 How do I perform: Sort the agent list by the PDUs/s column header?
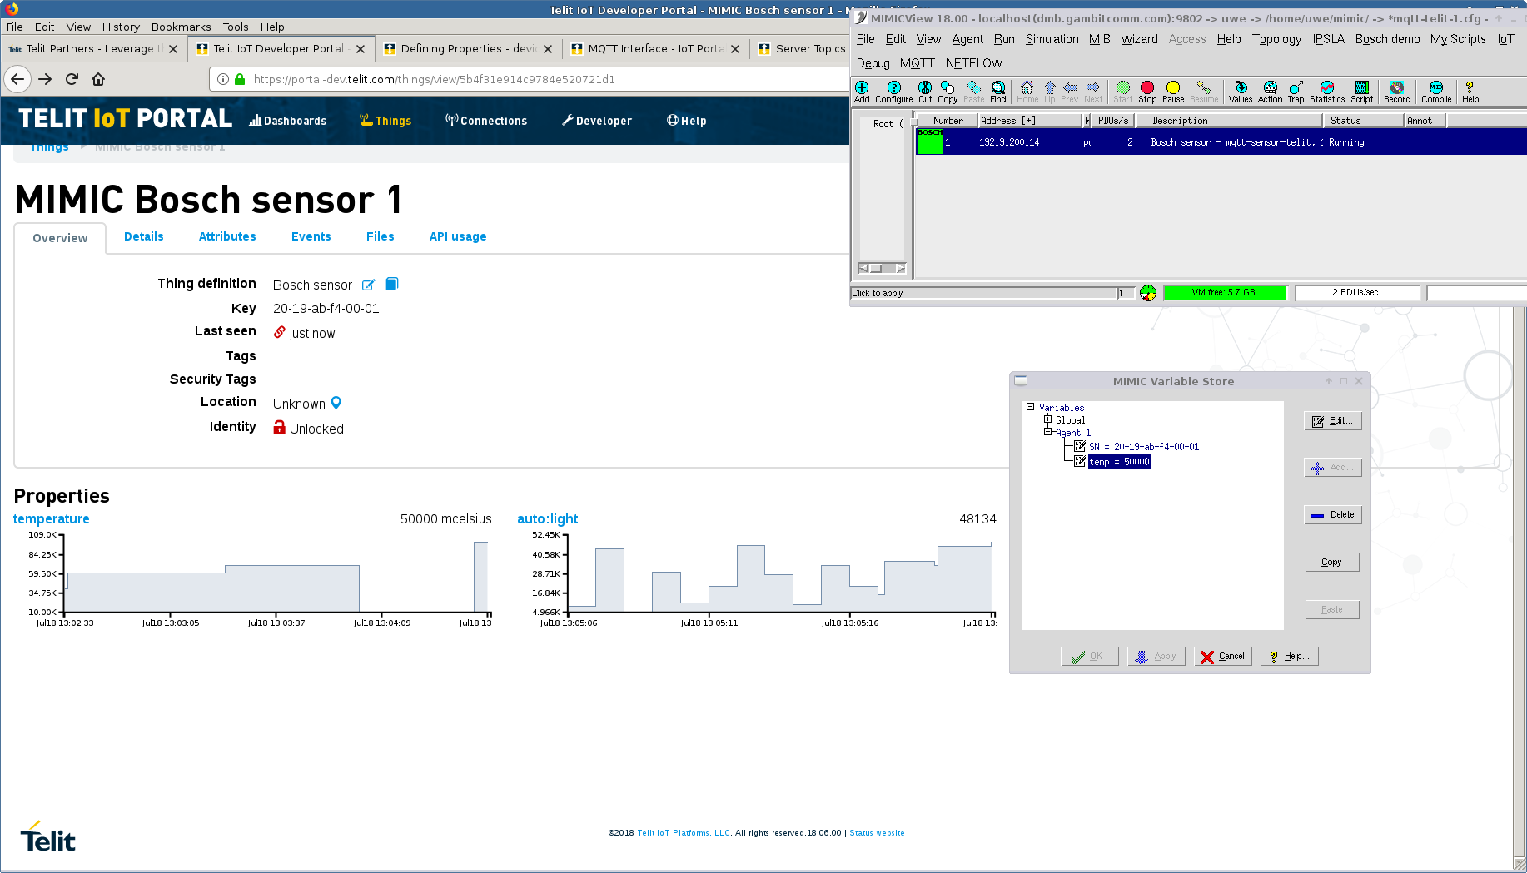1112,121
